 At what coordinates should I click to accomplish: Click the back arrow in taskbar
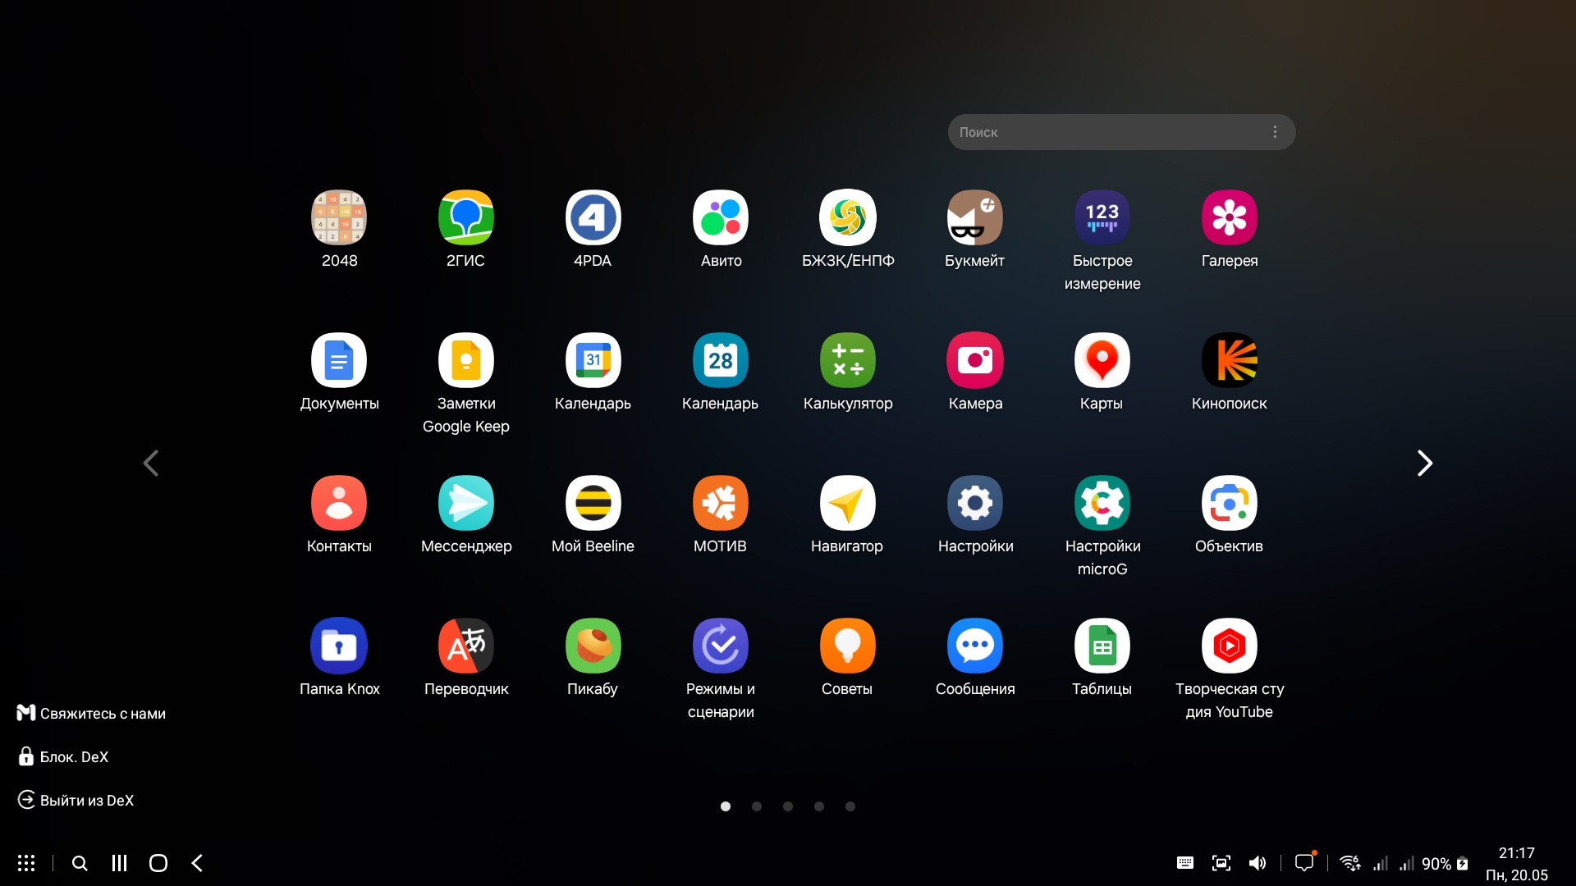[197, 863]
